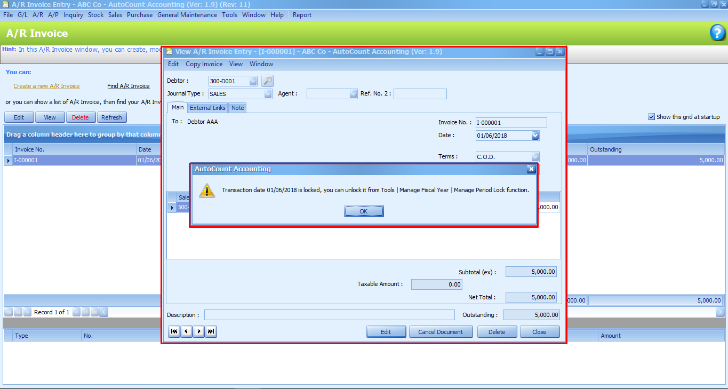Image resolution: width=728 pixels, height=389 pixels.
Task: Click the grid navigator previous-page arrow
Action: point(18,312)
